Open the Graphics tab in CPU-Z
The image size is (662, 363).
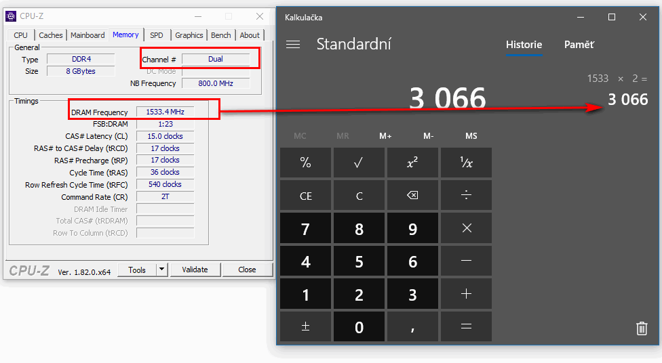pyautogui.click(x=189, y=35)
